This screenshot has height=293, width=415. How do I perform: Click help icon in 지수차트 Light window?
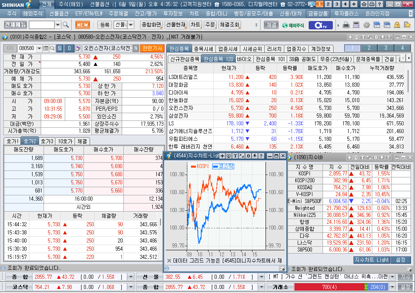pos(261,156)
